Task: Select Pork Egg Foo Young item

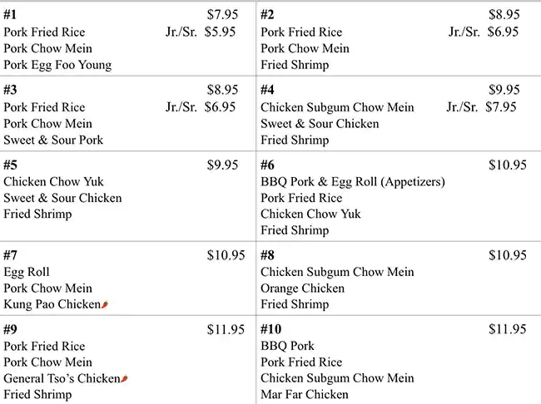Action: coord(57,65)
